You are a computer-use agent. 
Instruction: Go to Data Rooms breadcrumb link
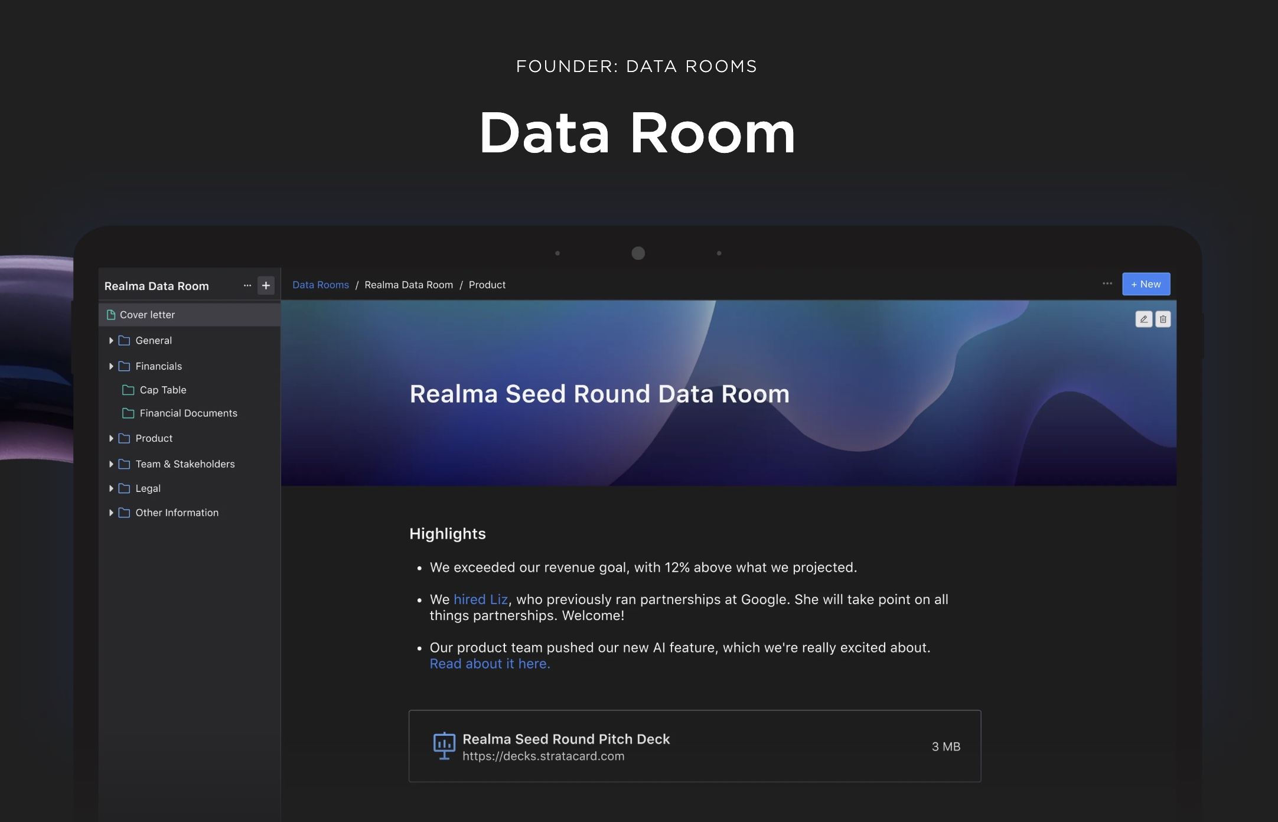click(x=320, y=285)
